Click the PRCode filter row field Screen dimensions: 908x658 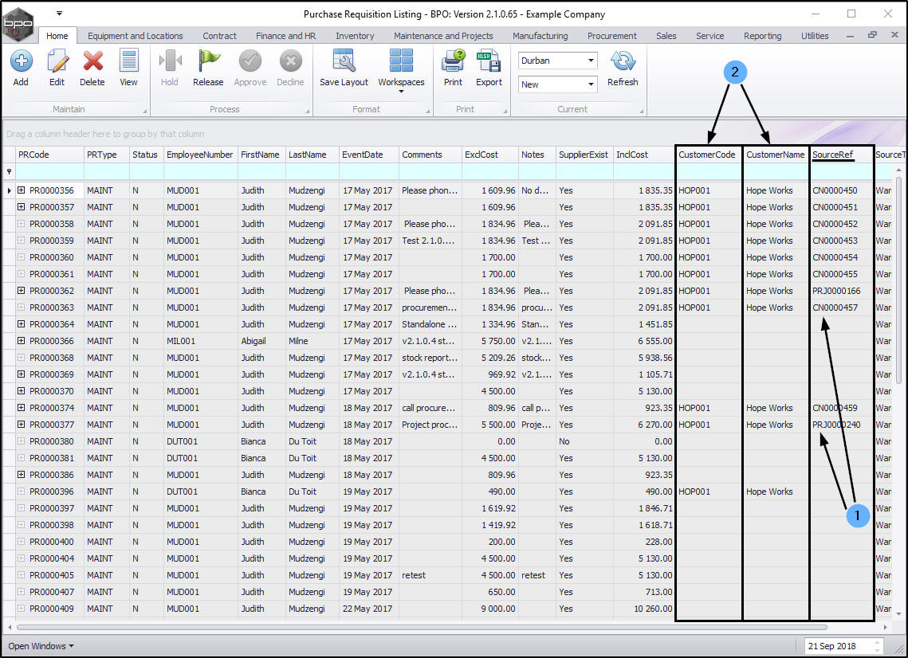click(x=49, y=171)
